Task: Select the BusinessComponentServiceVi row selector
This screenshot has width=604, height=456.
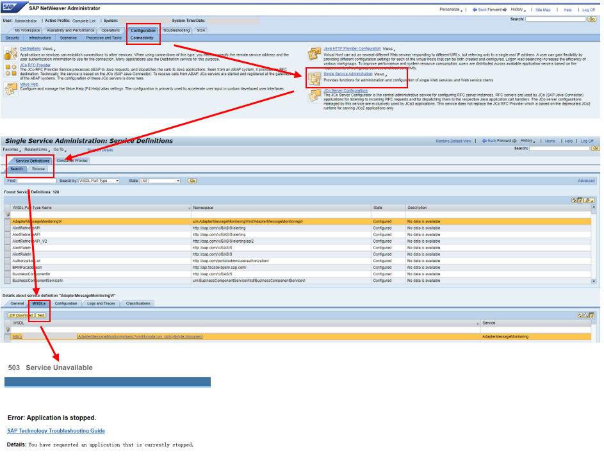Action: [x=7, y=281]
